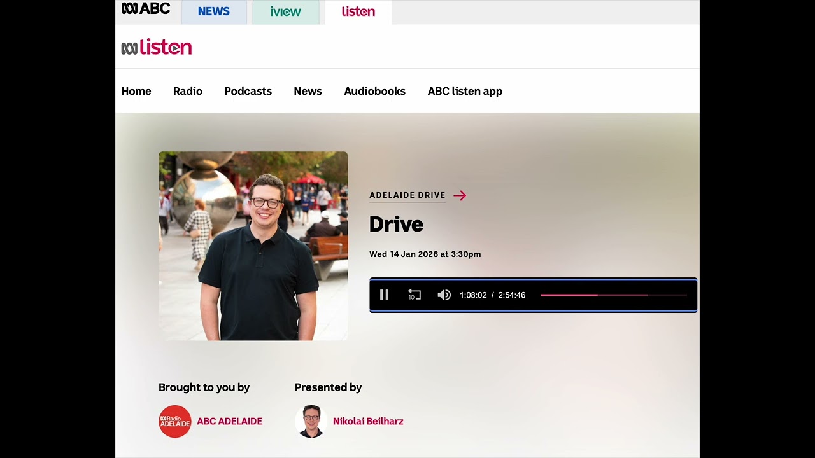This screenshot has width=815, height=458.
Task: Follow the ADELAIDE DRIVE link
Action: point(407,195)
